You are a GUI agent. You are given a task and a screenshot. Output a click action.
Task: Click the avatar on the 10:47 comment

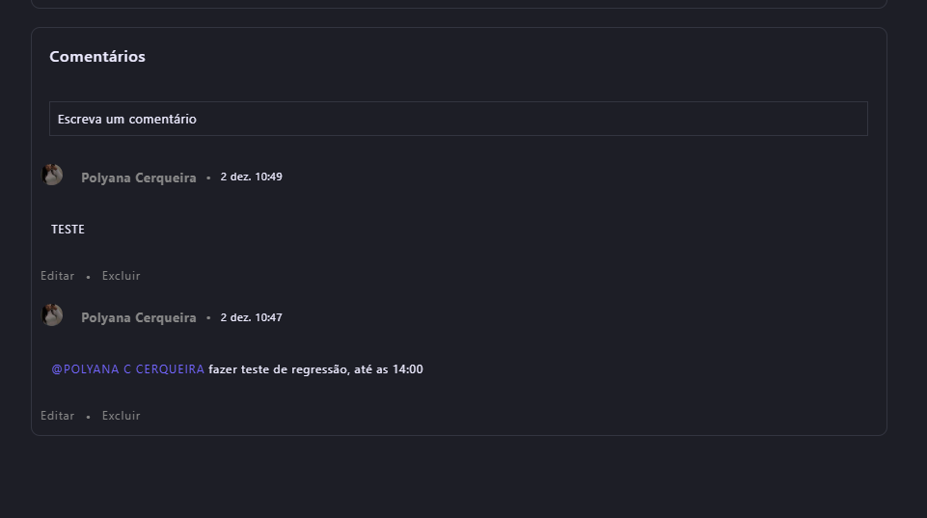(52, 315)
